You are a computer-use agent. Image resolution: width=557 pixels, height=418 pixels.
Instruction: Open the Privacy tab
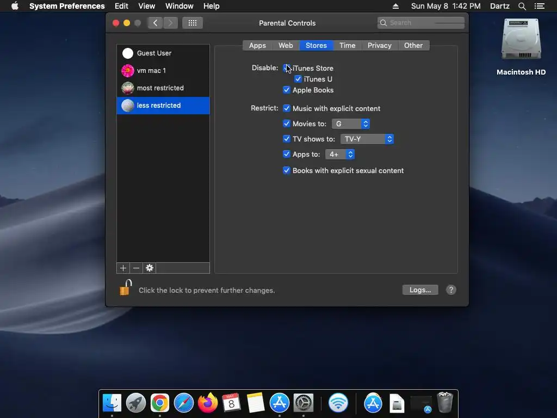click(379, 46)
